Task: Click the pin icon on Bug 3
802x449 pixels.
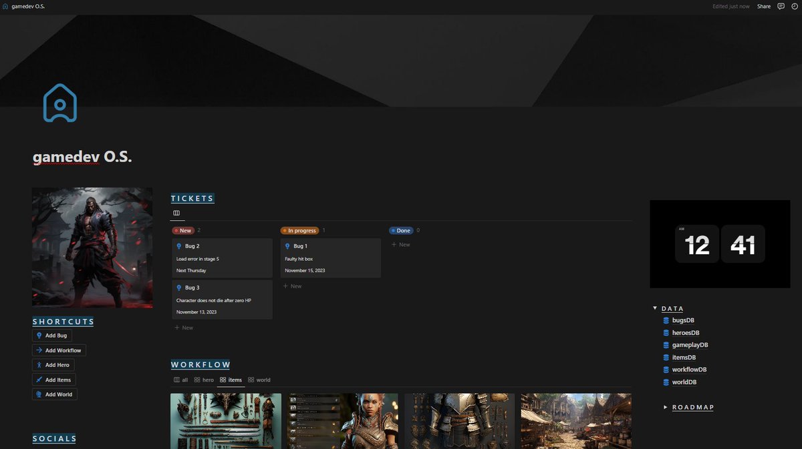Action: 179,288
